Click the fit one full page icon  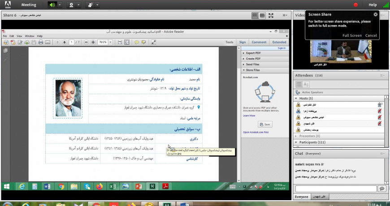tap(127, 42)
